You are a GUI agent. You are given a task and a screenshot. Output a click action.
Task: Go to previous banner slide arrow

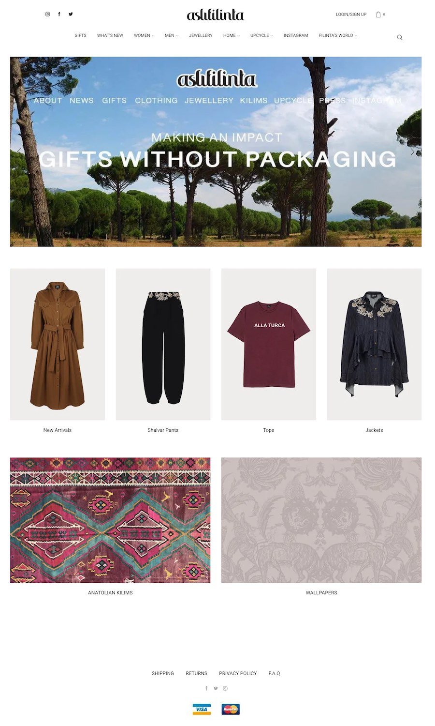click(19, 151)
